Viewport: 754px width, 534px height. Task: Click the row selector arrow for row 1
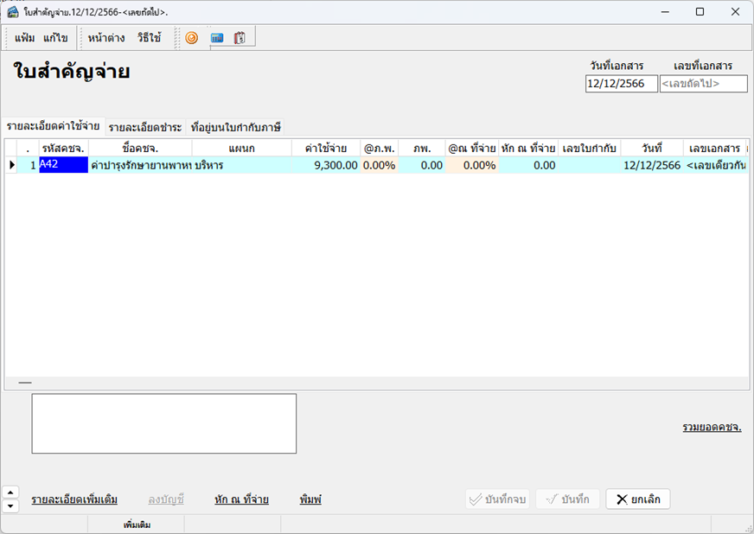11,165
